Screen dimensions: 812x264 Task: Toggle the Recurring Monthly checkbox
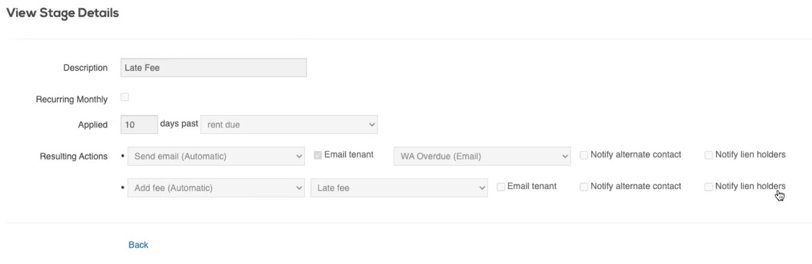[125, 98]
